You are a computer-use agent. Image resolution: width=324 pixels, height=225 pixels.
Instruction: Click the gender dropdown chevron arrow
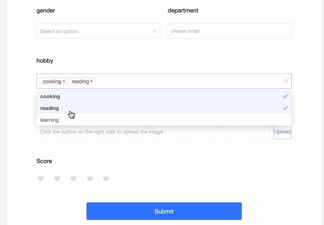click(x=155, y=31)
